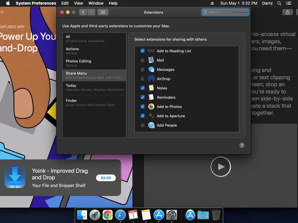Click the Mail stamp icon

tap(151, 60)
